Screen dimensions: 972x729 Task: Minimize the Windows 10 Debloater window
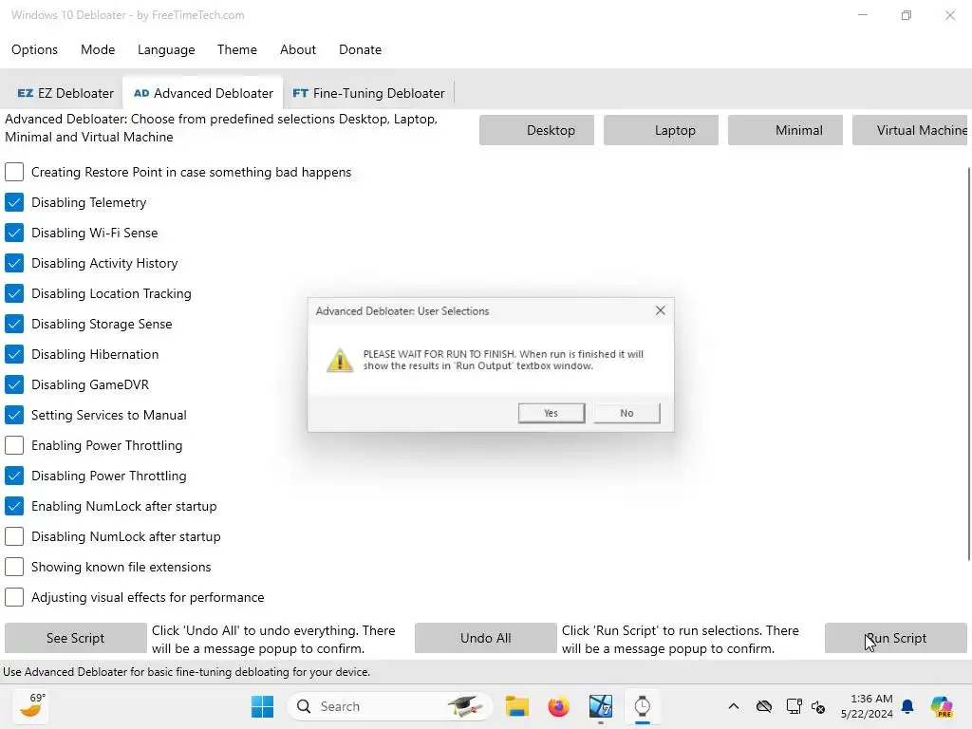click(862, 15)
